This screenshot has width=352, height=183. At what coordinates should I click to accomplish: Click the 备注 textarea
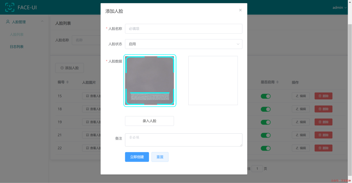(x=183, y=140)
